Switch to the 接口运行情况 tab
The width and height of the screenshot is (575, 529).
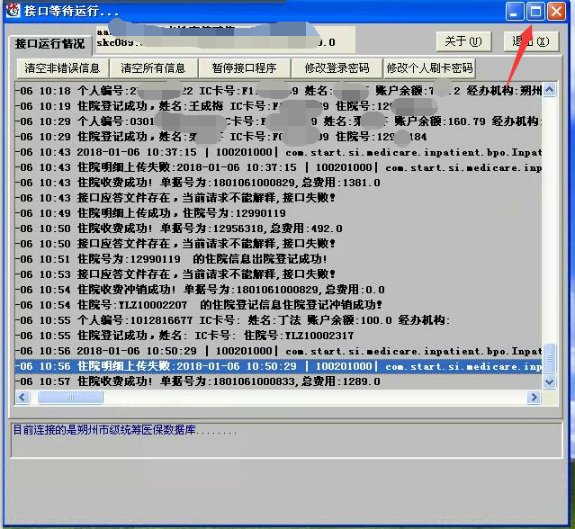click(x=50, y=44)
